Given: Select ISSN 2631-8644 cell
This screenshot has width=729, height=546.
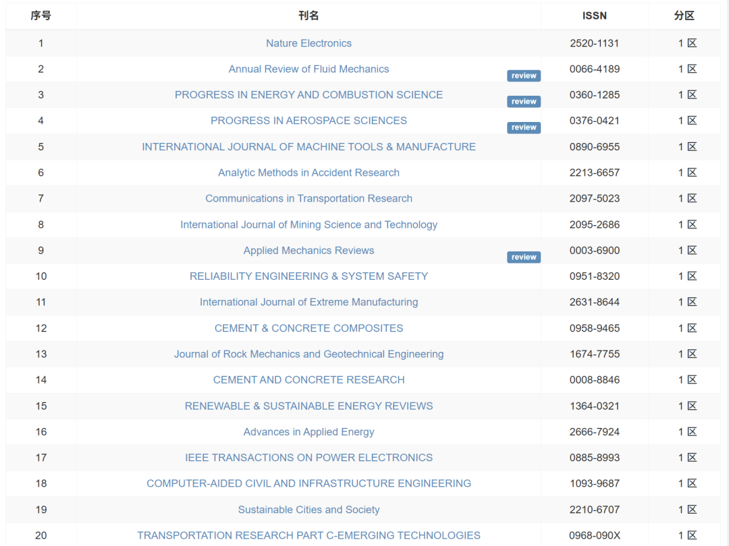Looking at the screenshot, I should tap(595, 302).
